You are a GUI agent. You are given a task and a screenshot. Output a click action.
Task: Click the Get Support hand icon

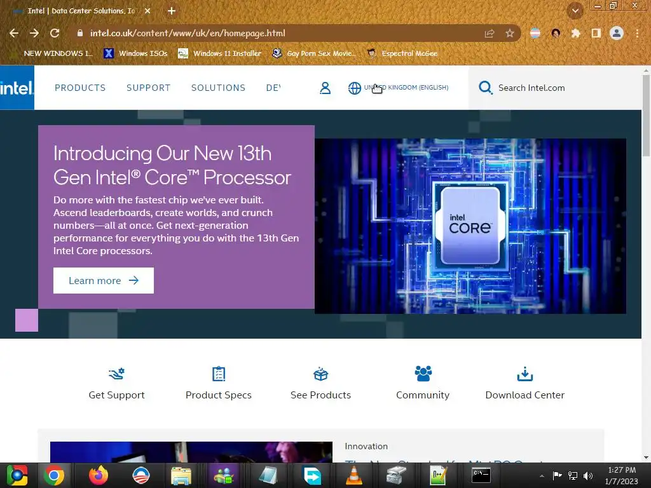tap(117, 374)
